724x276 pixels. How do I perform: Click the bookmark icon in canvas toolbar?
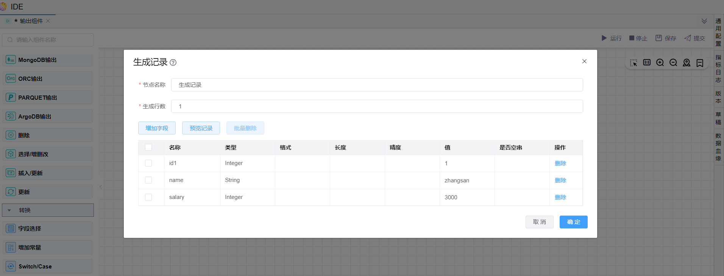point(700,63)
